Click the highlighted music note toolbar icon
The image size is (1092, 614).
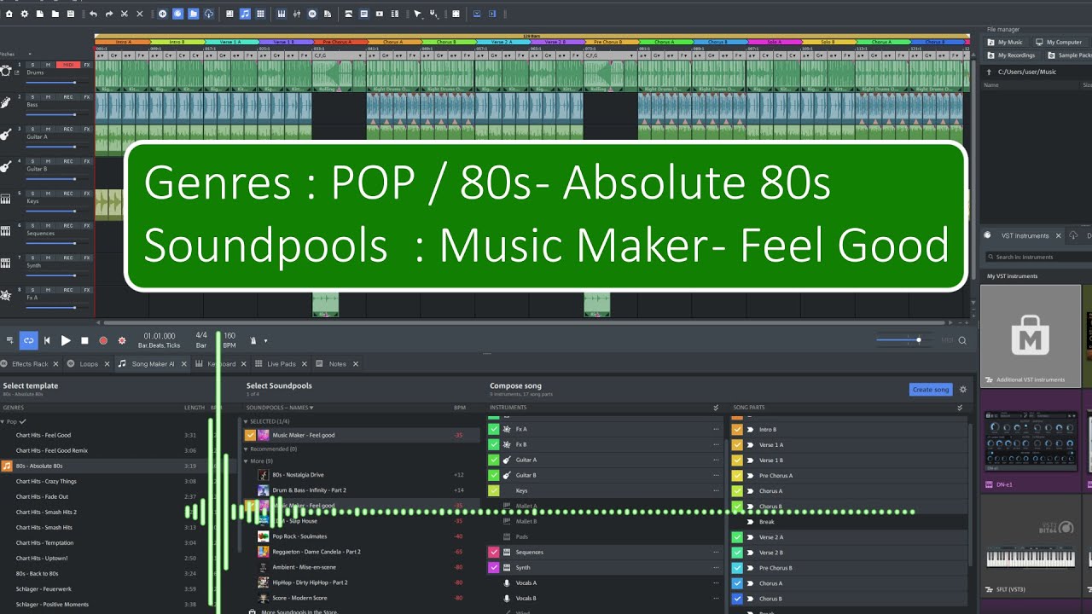point(245,14)
